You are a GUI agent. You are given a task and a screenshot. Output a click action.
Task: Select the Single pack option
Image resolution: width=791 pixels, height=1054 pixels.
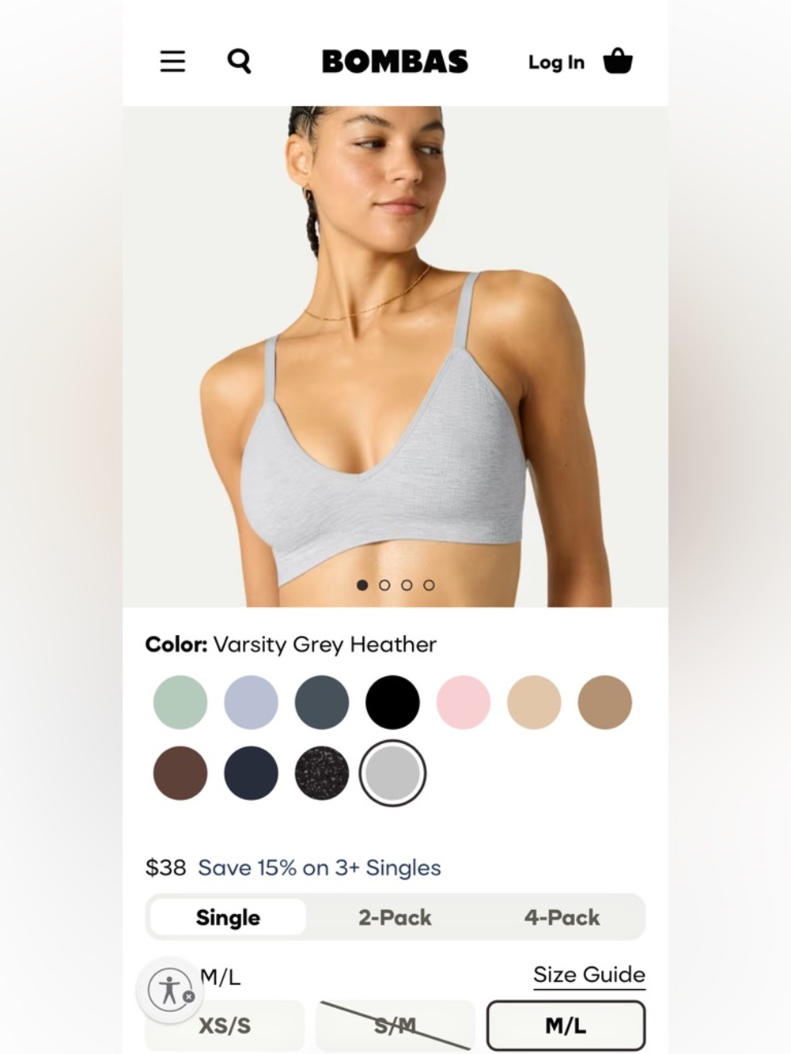pyautogui.click(x=228, y=917)
